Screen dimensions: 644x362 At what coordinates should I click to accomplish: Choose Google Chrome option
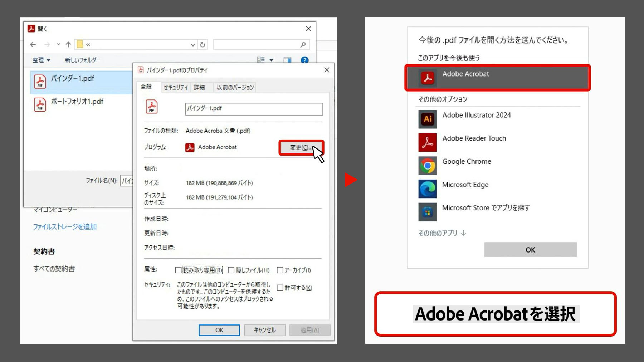(x=497, y=166)
